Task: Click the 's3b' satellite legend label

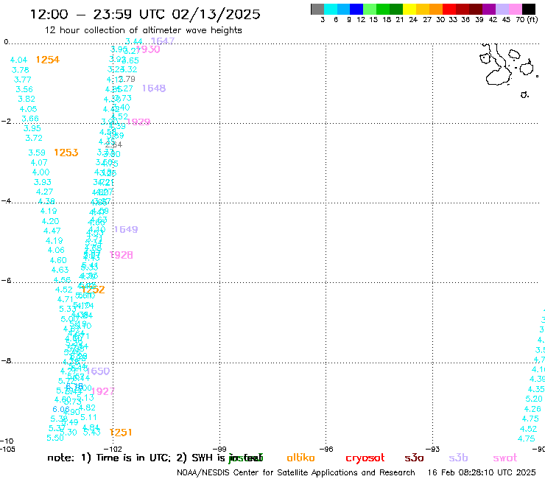Action: [458, 458]
